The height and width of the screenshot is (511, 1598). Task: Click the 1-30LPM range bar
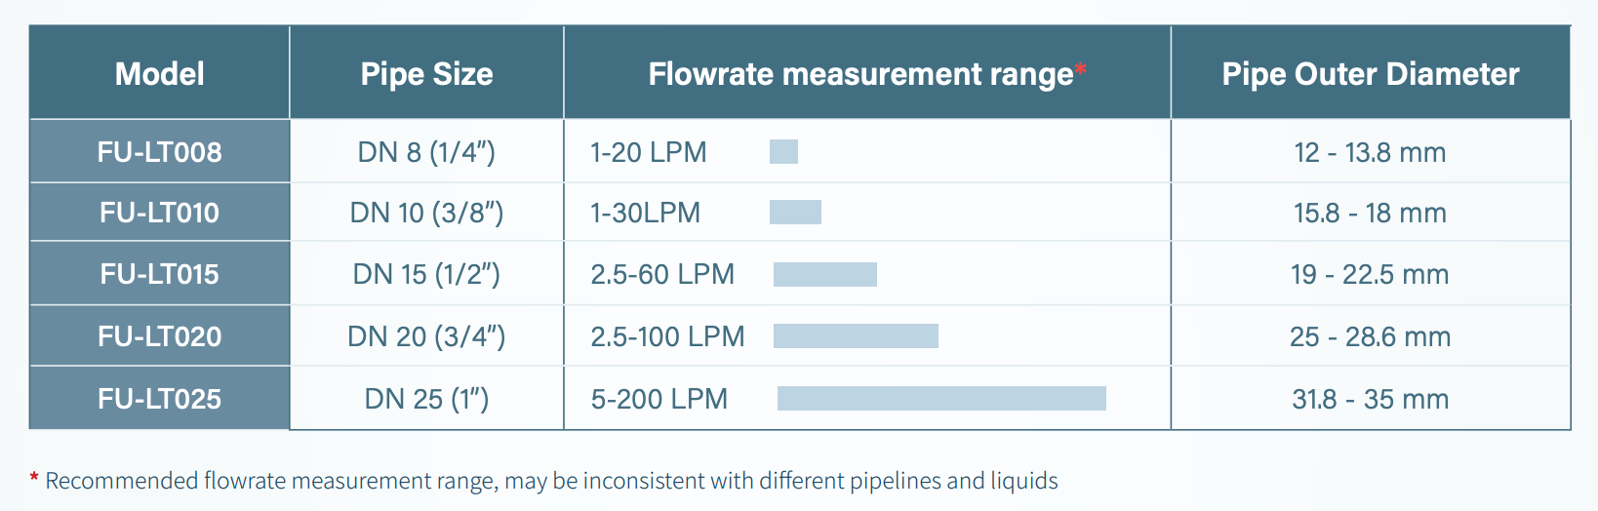[x=795, y=212]
